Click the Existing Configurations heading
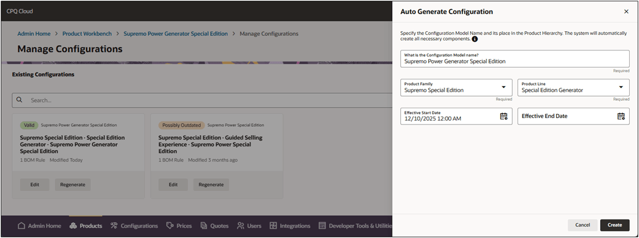The image size is (639, 238). click(x=43, y=75)
